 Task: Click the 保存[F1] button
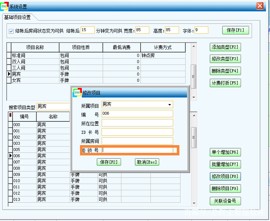[x=236, y=30]
